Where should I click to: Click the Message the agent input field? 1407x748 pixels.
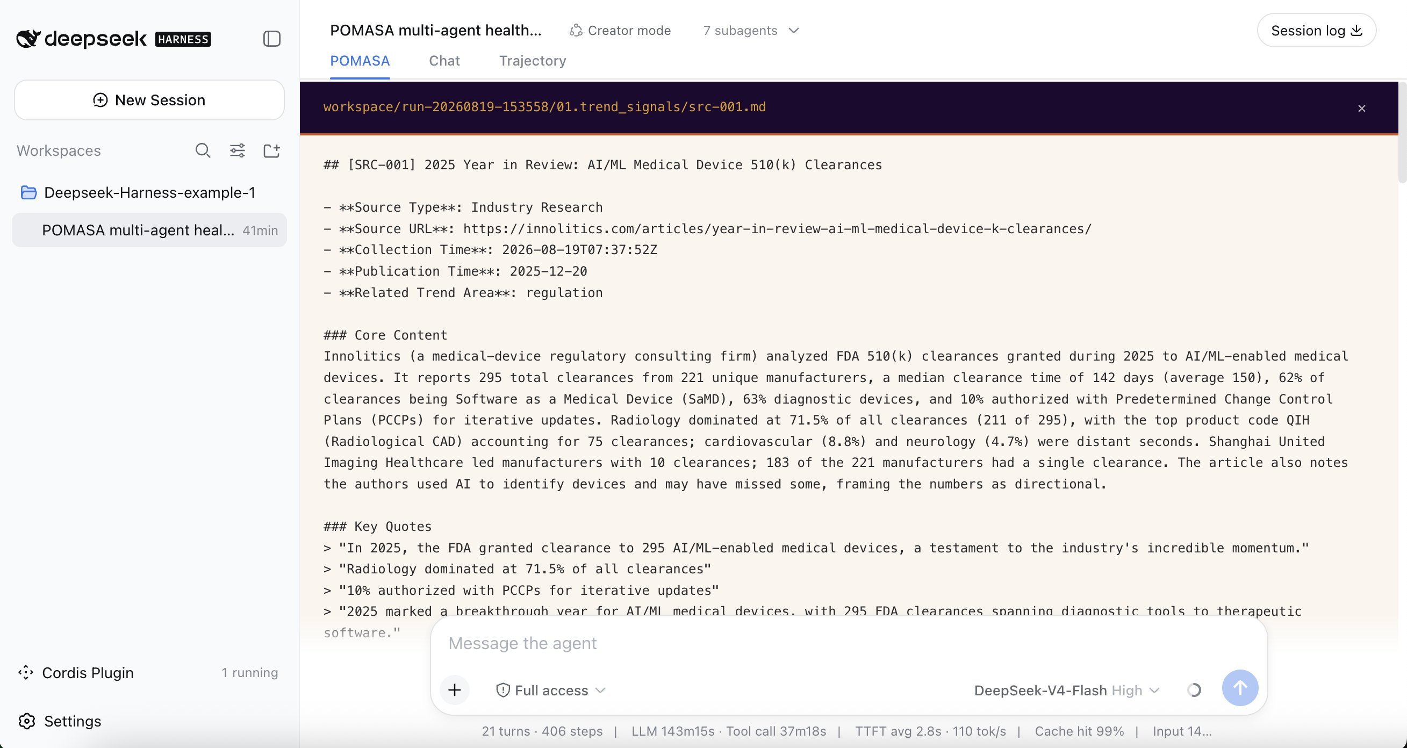point(848,643)
